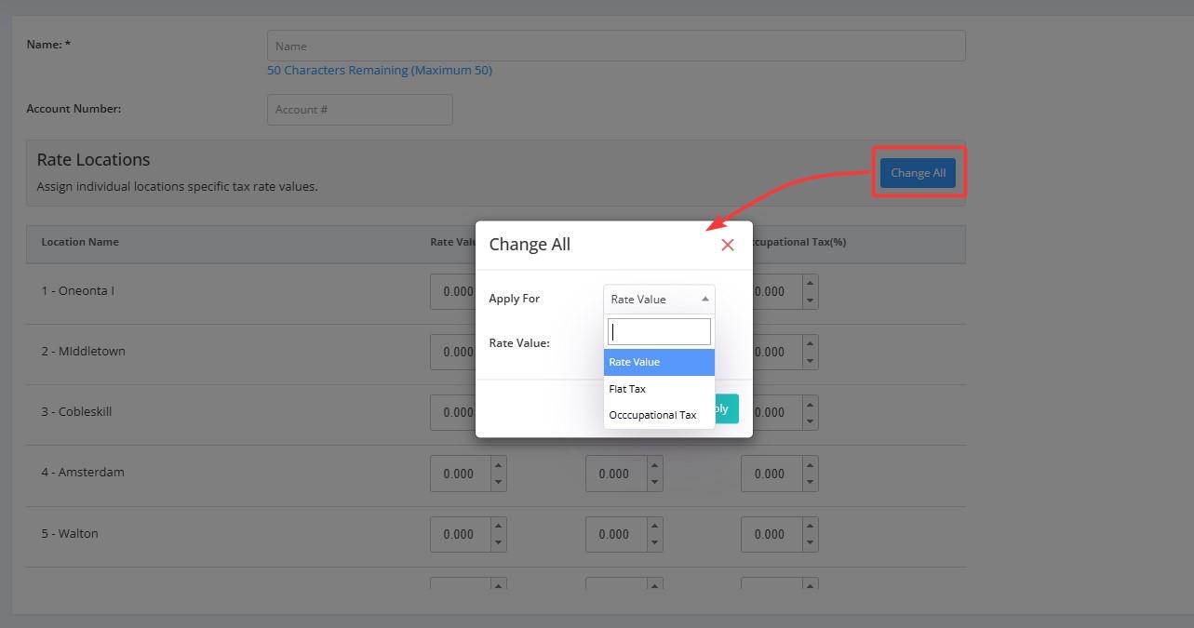Click Flat Tax field for 5 - Walton
Image resolution: width=1194 pixels, height=628 pixels.
[x=616, y=534]
